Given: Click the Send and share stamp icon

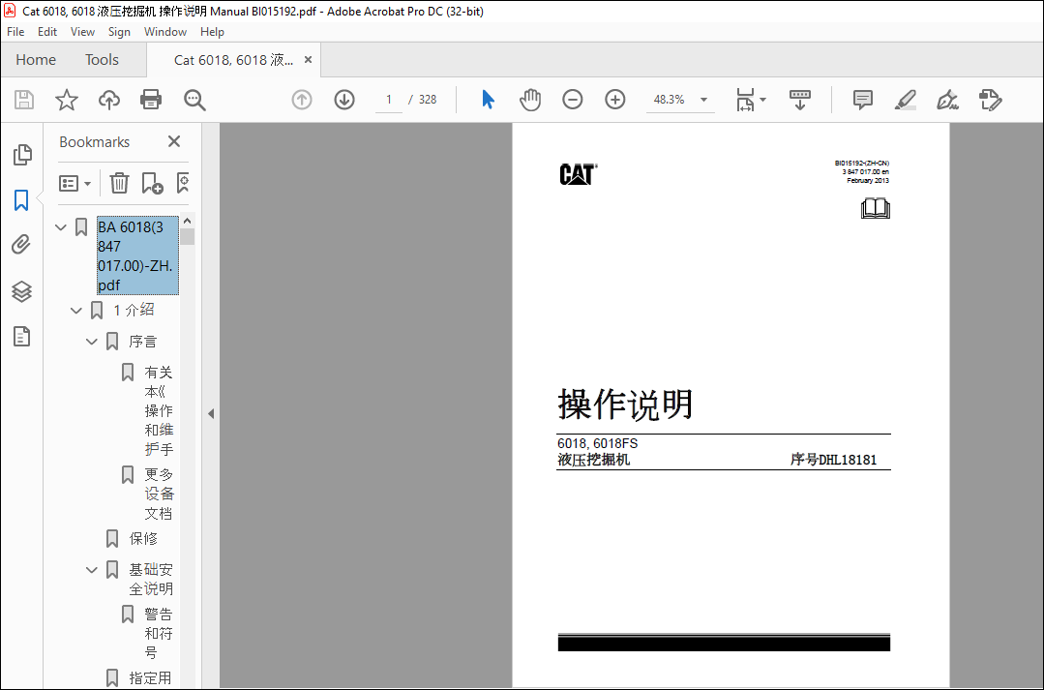Looking at the screenshot, I should click(x=990, y=100).
